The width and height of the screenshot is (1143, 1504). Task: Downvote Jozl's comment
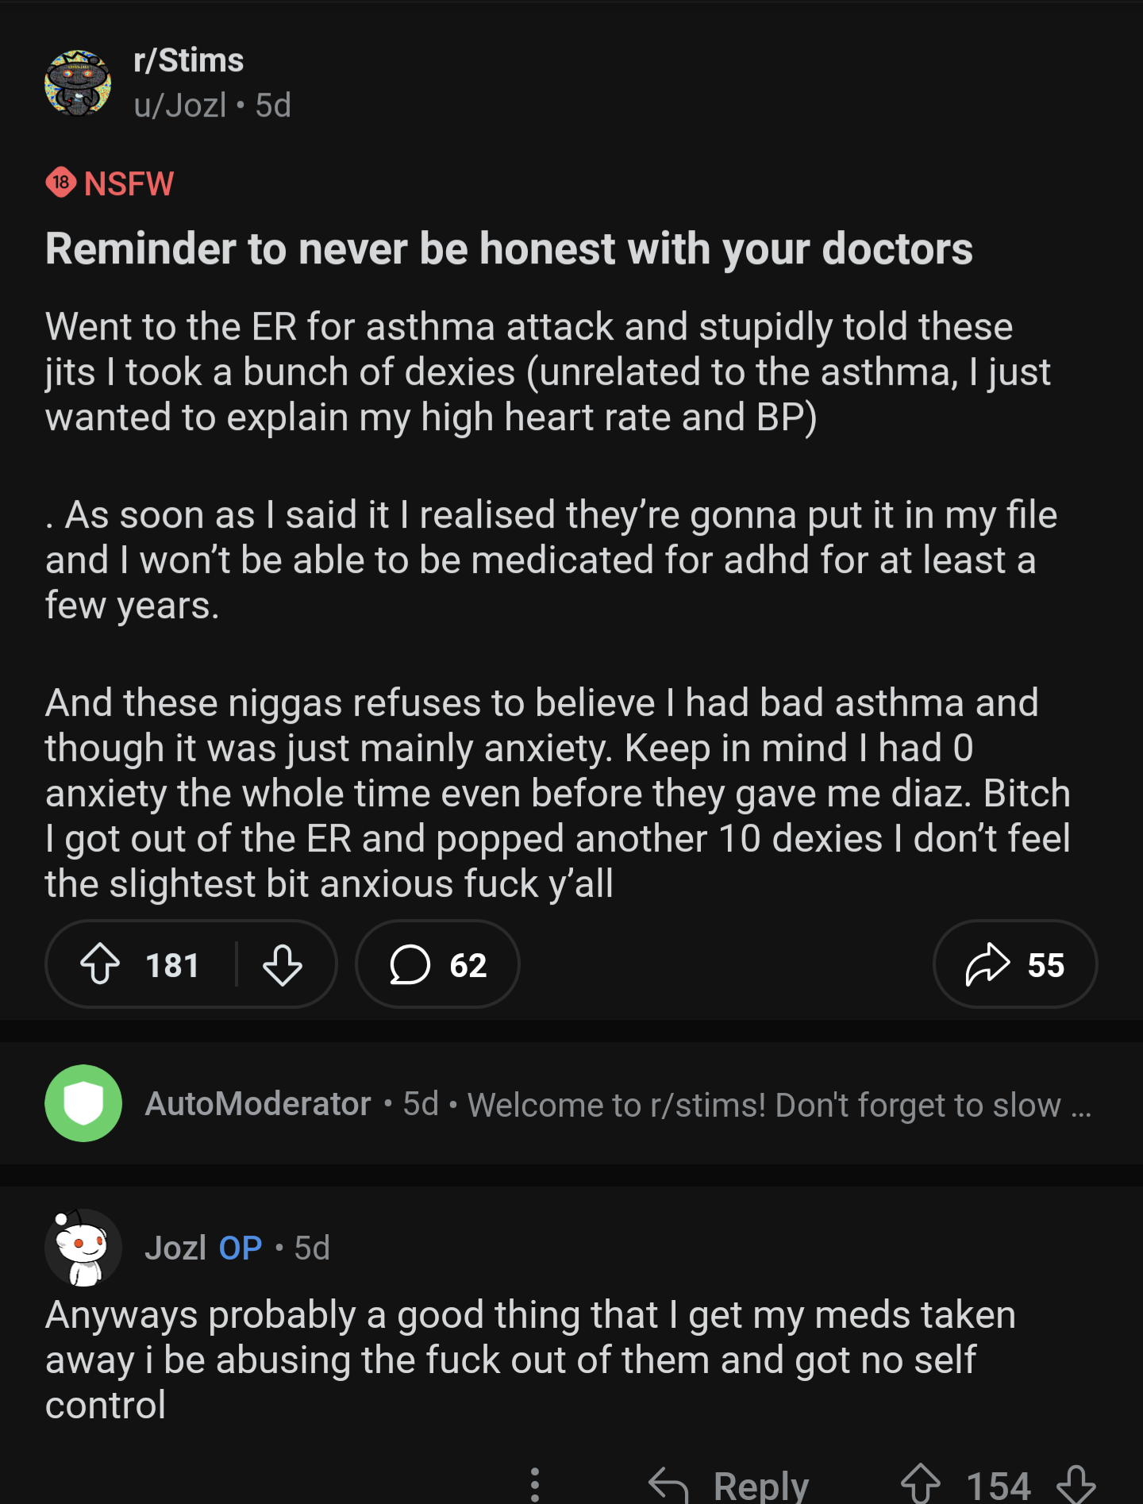coord(1076,1483)
